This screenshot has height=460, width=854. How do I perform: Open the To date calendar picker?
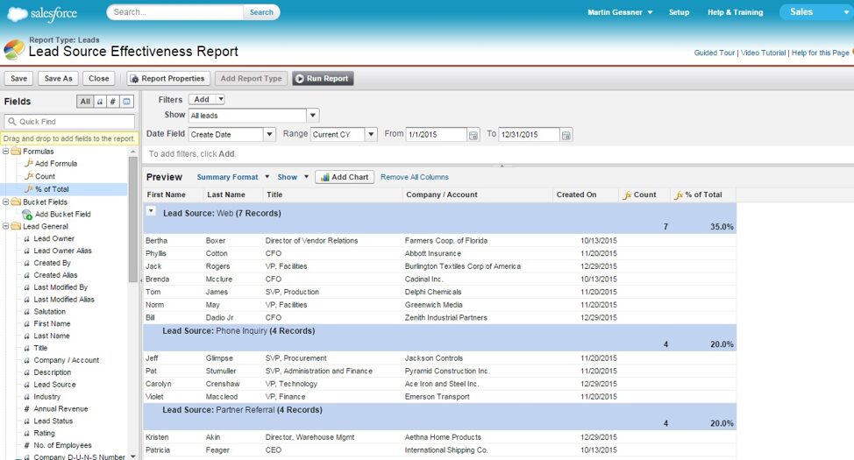coord(566,135)
